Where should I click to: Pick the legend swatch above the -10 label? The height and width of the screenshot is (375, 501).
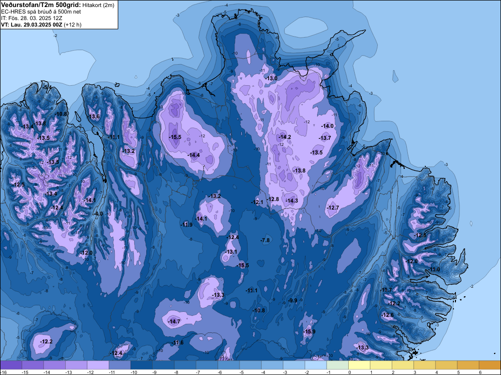[142, 365]
